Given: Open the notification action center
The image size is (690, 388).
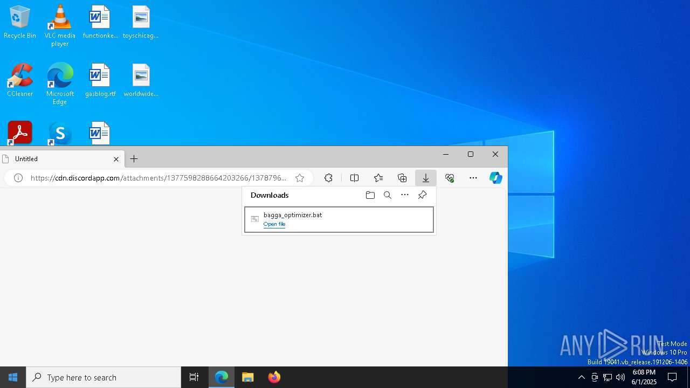Looking at the screenshot, I should [672, 377].
